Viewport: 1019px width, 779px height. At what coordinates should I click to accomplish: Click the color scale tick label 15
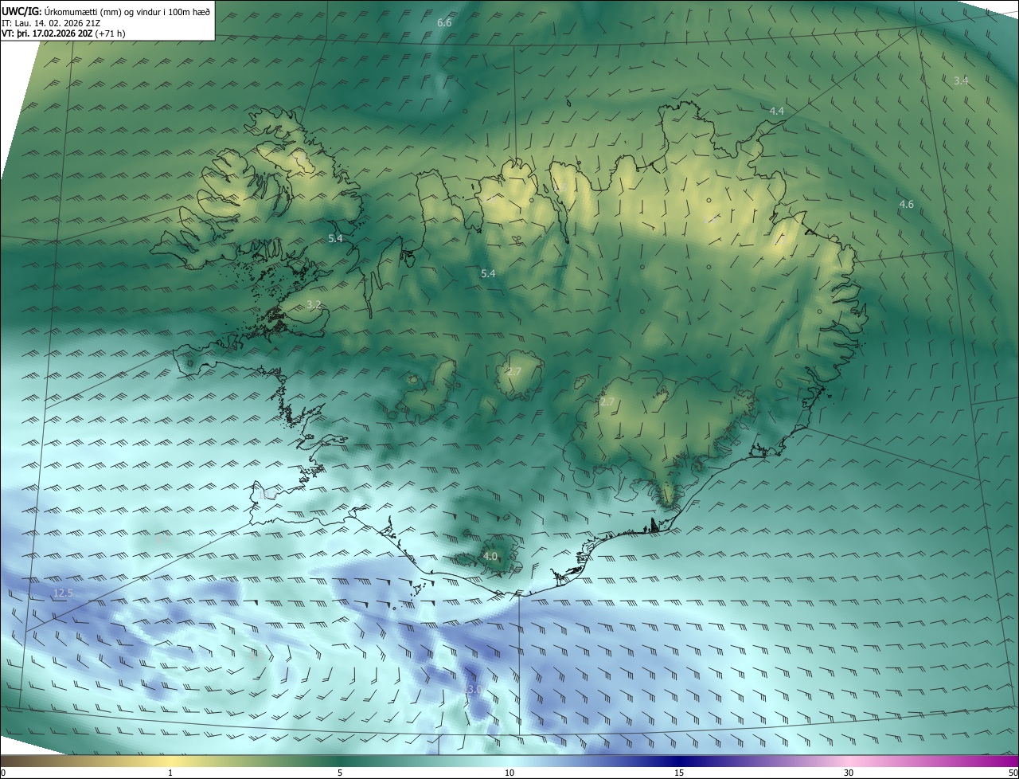coord(679,773)
